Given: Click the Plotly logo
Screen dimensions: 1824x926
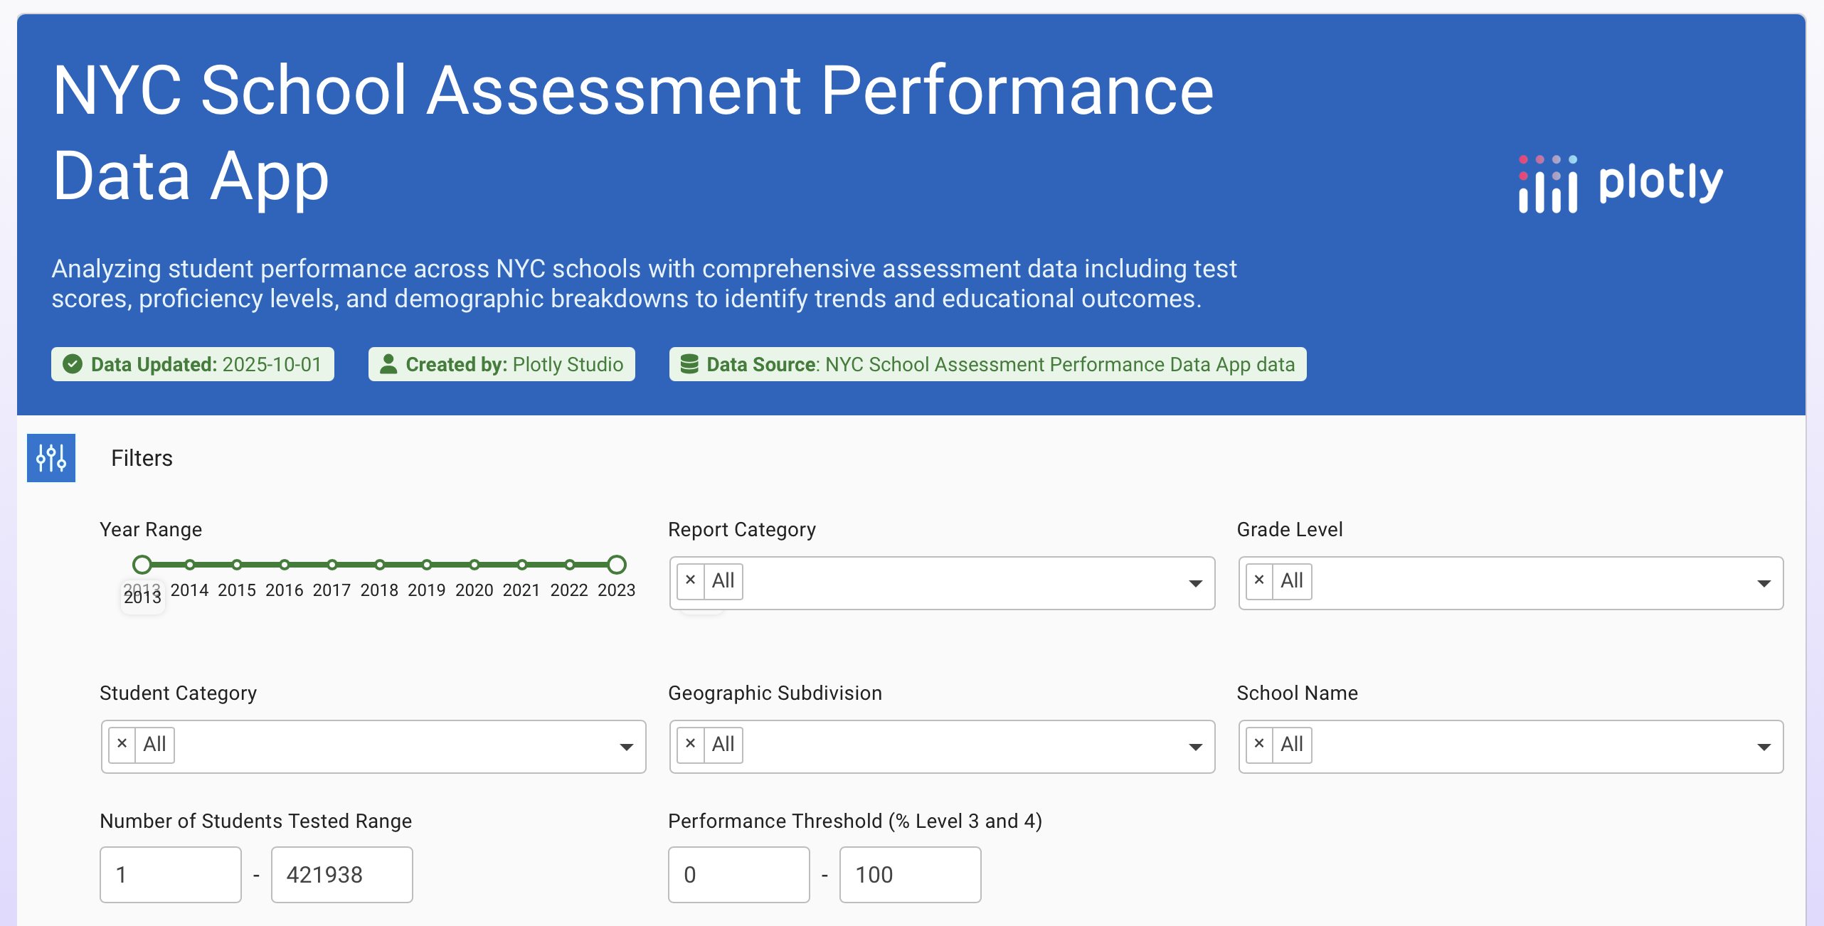Looking at the screenshot, I should tap(1621, 183).
